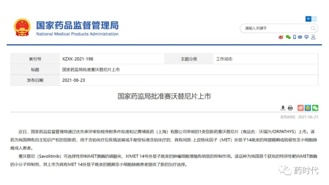Click the centered headline 国家药监局批准赛沃替尼片上市
The image size is (329, 185).
pos(164,96)
